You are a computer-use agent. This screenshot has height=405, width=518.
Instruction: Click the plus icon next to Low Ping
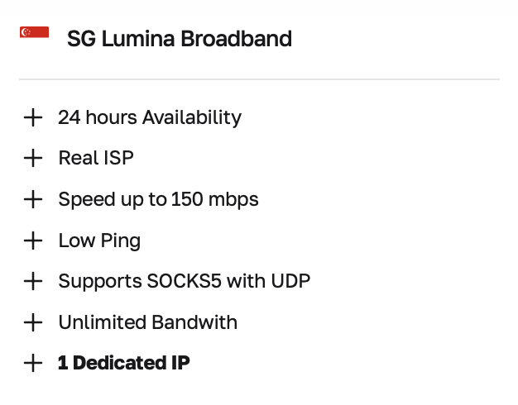(33, 241)
